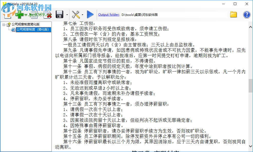
Task: Click the scrollbar up arrow
Action: [x=250, y=27]
